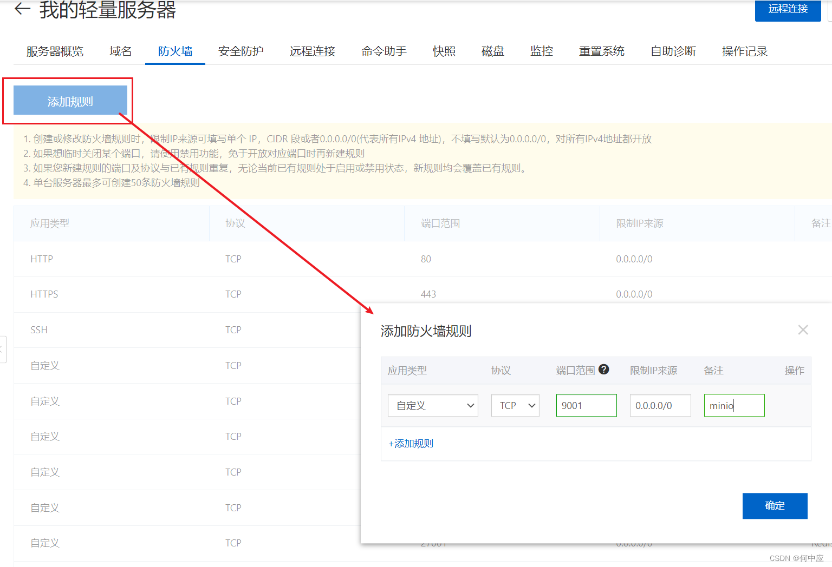Close the add firewall rule dialog
The height and width of the screenshot is (567, 832).
pos(803,330)
